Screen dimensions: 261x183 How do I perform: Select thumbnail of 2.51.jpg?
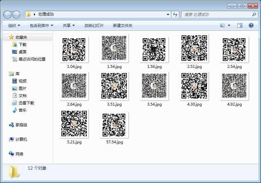tap(194, 48)
